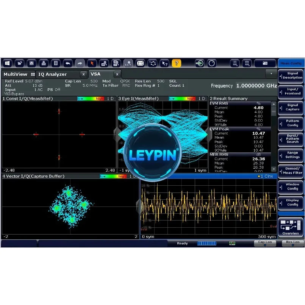The height and width of the screenshot is (305, 305).
Task: Open the Demod/Meas Filter softkey
Action: (x=291, y=171)
